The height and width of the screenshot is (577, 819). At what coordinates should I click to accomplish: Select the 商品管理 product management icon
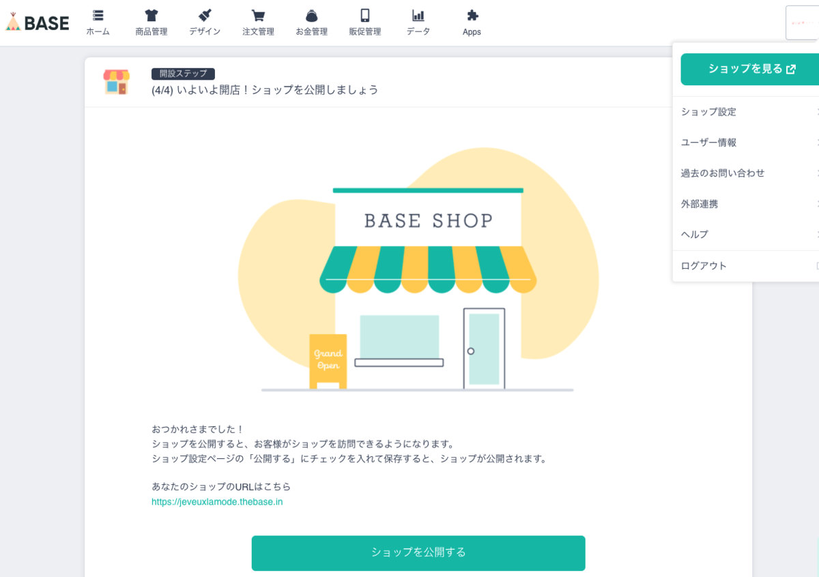pyautogui.click(x=151, y=20)
